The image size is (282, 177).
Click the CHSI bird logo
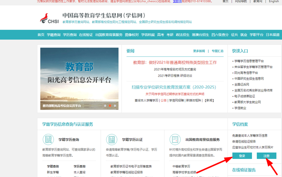(x=49, y=18)
